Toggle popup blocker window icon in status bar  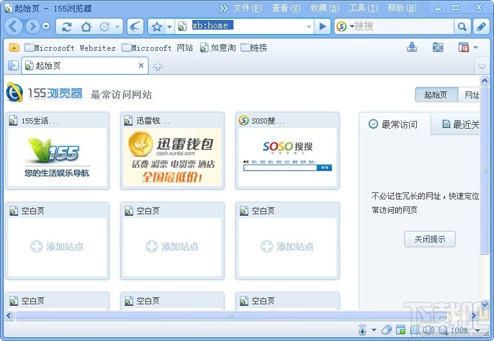[x=401, y=329]
